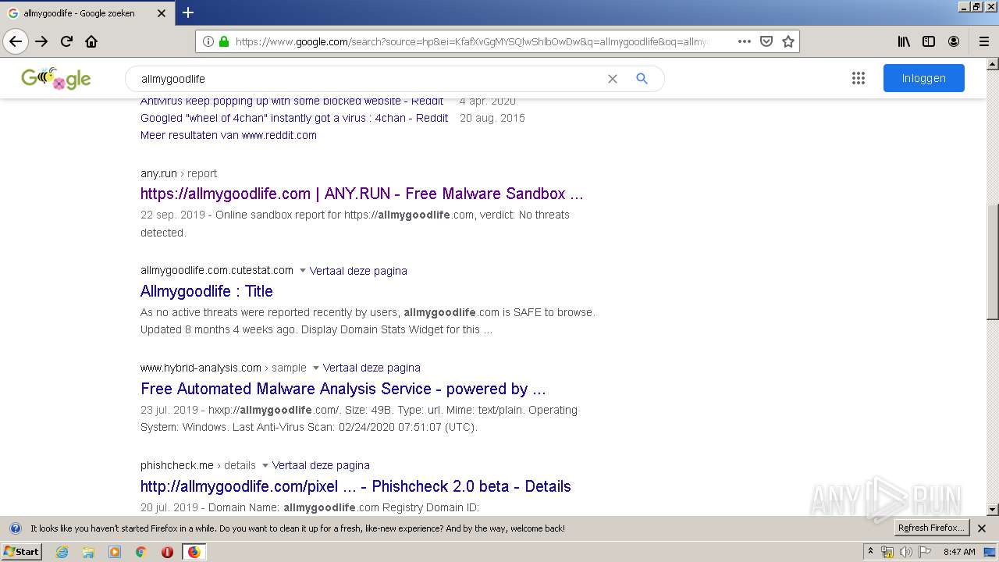Click the any.run › report breadcrumb text
999x562 pixels.
pyautogui.click(x=179, y=173)
